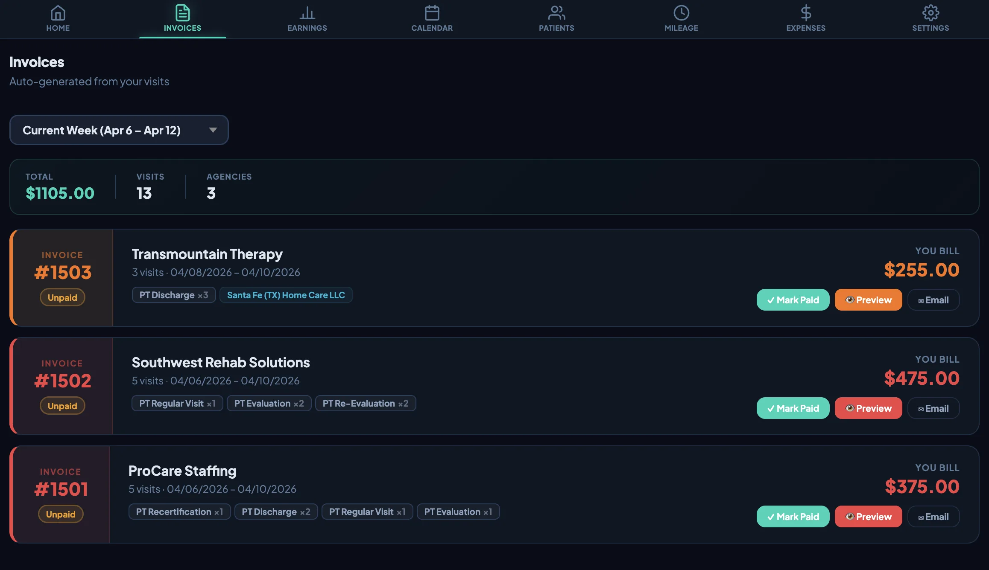Open the Current Week period dropdown

[x=119, y=130]
